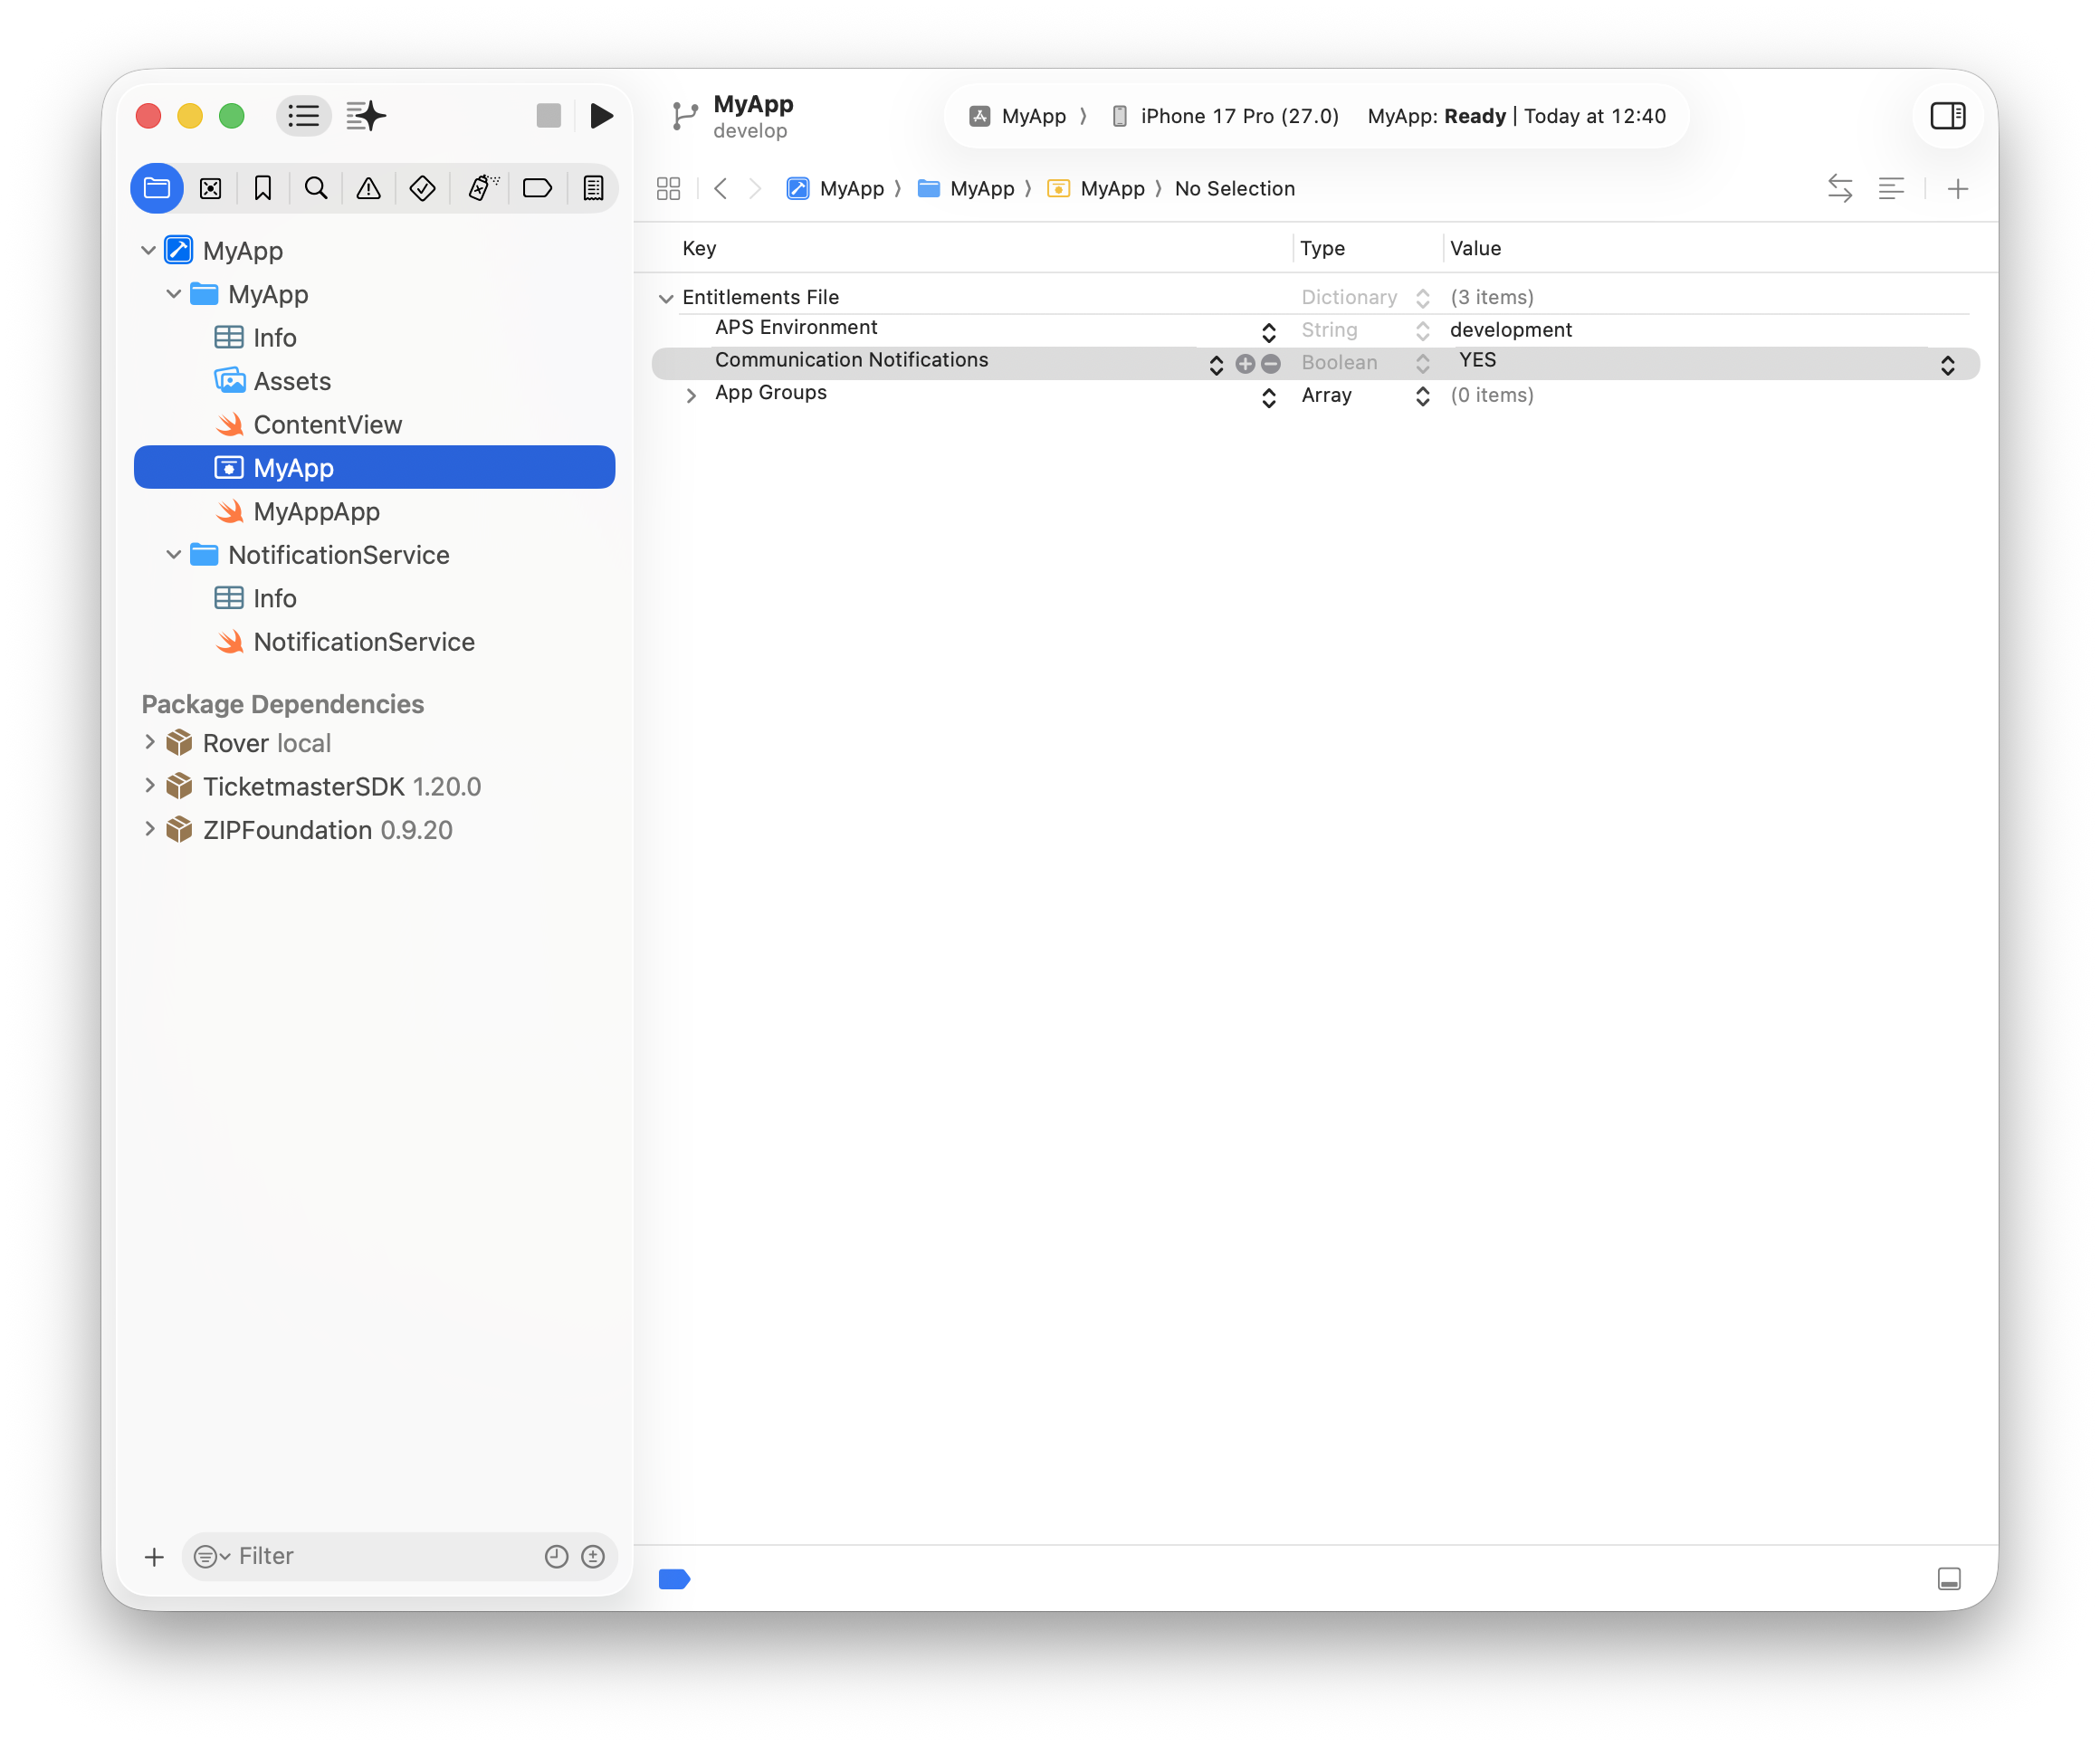Viewport: 2100px width, 1745px height.
Task: Change the YES boolean value popup
Action: click(x=1947, y=364)
